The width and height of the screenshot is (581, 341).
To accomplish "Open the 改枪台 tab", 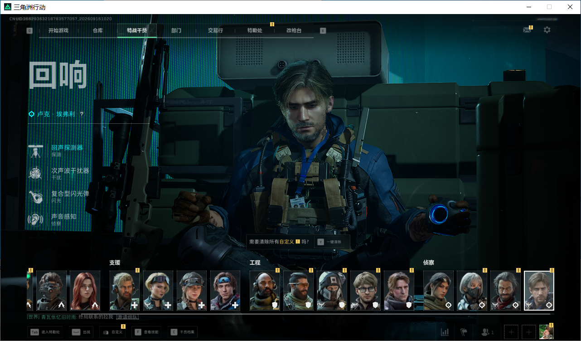I will [294, 30].
